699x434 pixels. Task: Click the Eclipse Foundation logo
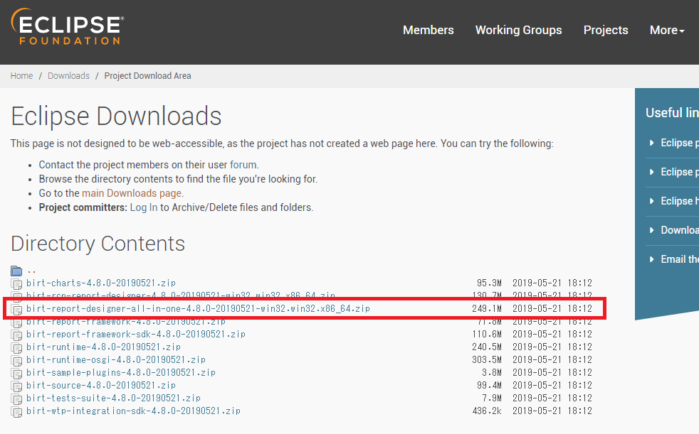pos(68,27)
